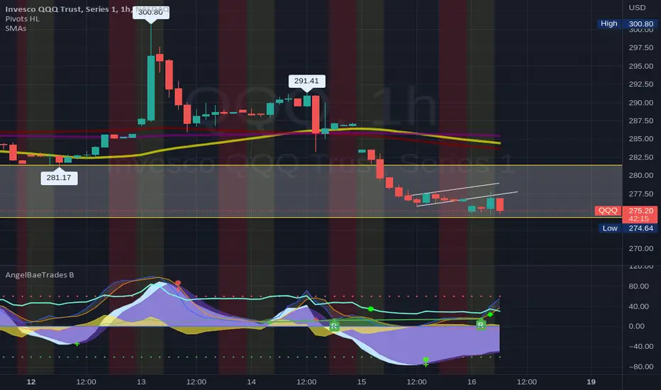Click the Low 274.64 price label

coord(627,228)
